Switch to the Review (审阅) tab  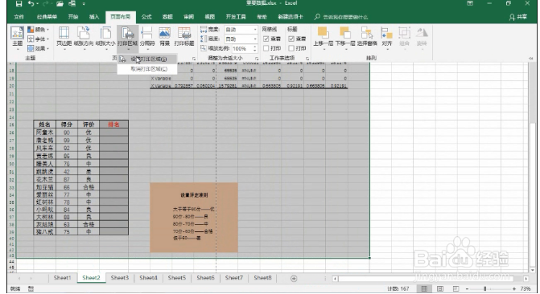click(188, 17)
